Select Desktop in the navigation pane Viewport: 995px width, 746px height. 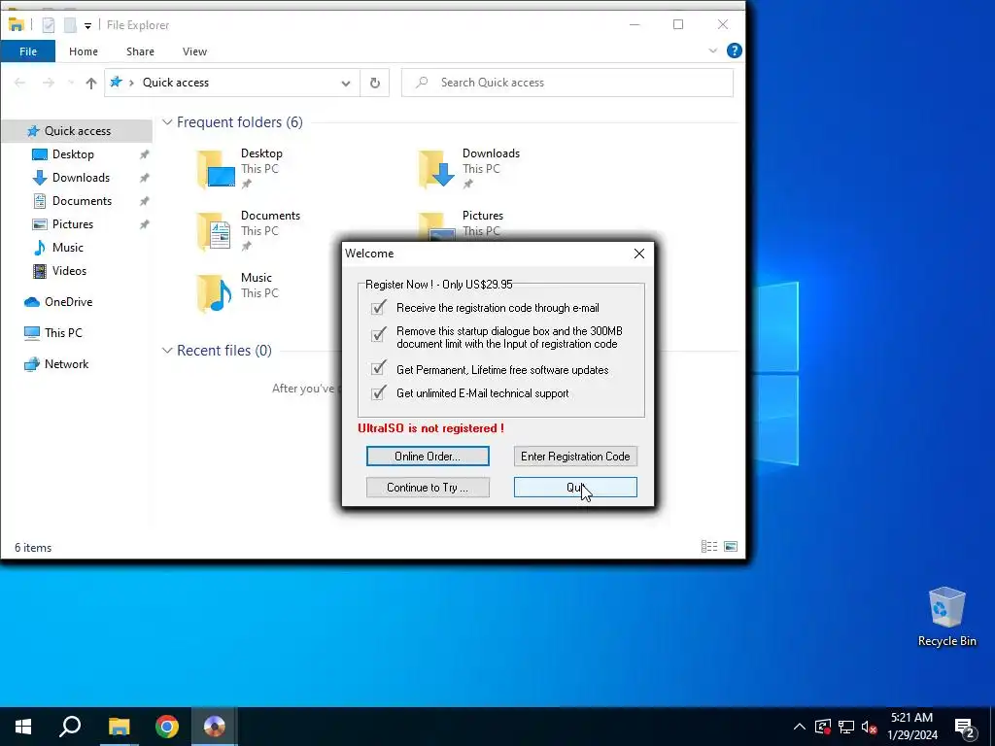[73, 154]
